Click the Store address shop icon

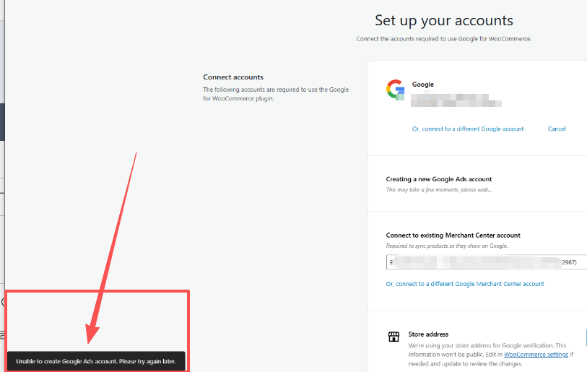coord(393,337)
